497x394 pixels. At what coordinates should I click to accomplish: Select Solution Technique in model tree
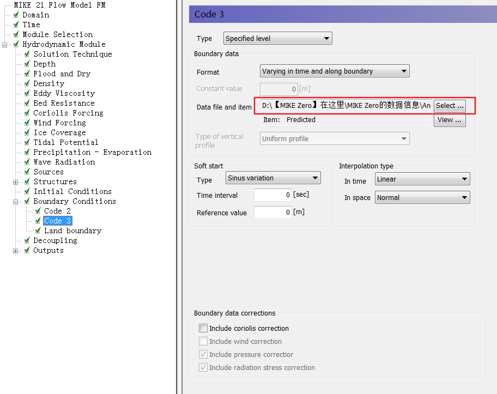pos(73,54)
